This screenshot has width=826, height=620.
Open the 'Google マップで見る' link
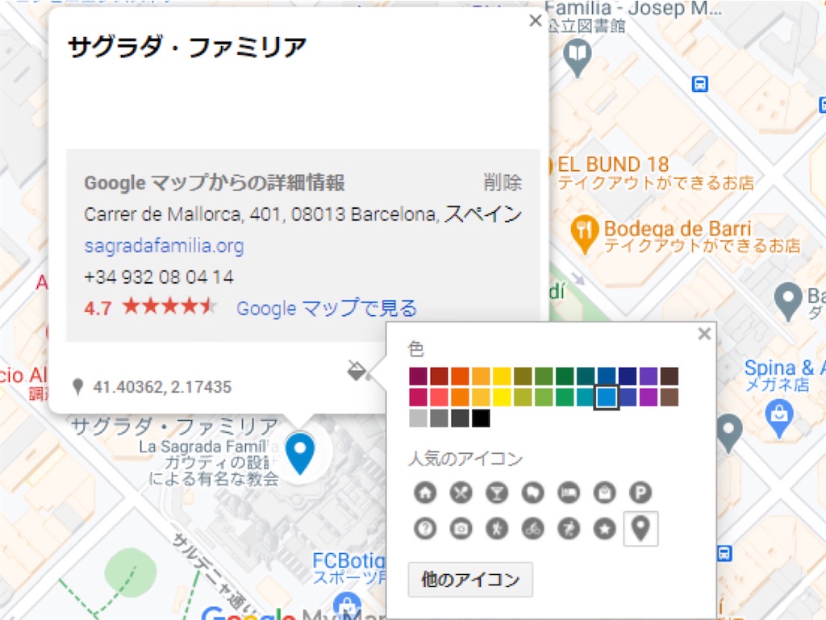coord(327,308)
